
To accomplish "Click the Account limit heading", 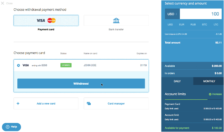I will [x=172, y=115].
